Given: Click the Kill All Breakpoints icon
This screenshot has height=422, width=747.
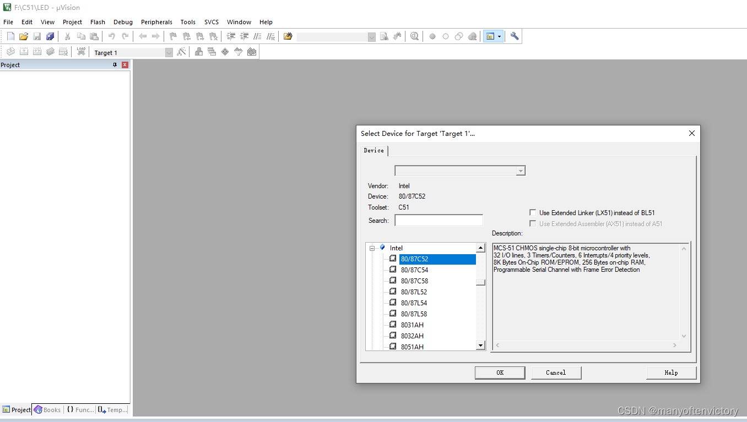Looking at the screenshot, I should coord(472,36).
